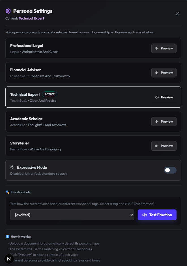
Task: Click the speaker icon on Academic Scholar's Preview
Action: pos(157,122)
